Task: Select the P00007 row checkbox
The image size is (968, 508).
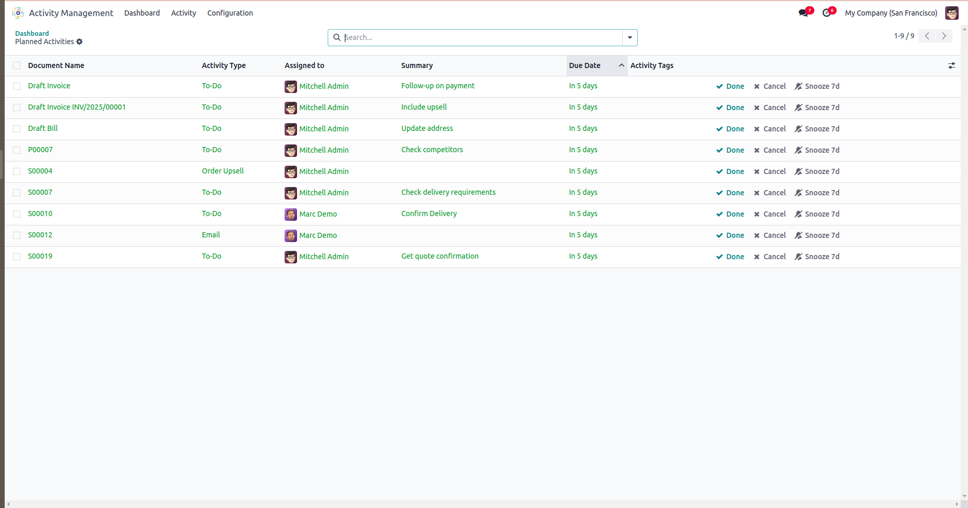Action: (x=17, y=150)
